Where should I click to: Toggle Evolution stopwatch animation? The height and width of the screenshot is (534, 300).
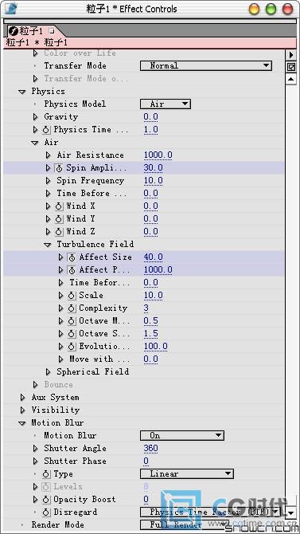72,347
